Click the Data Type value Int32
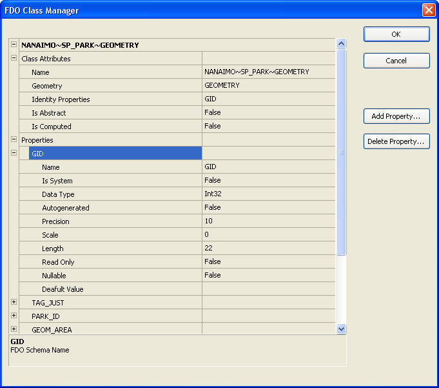The width and height of the screenshot is (439, 388). [x=213, y=194]
